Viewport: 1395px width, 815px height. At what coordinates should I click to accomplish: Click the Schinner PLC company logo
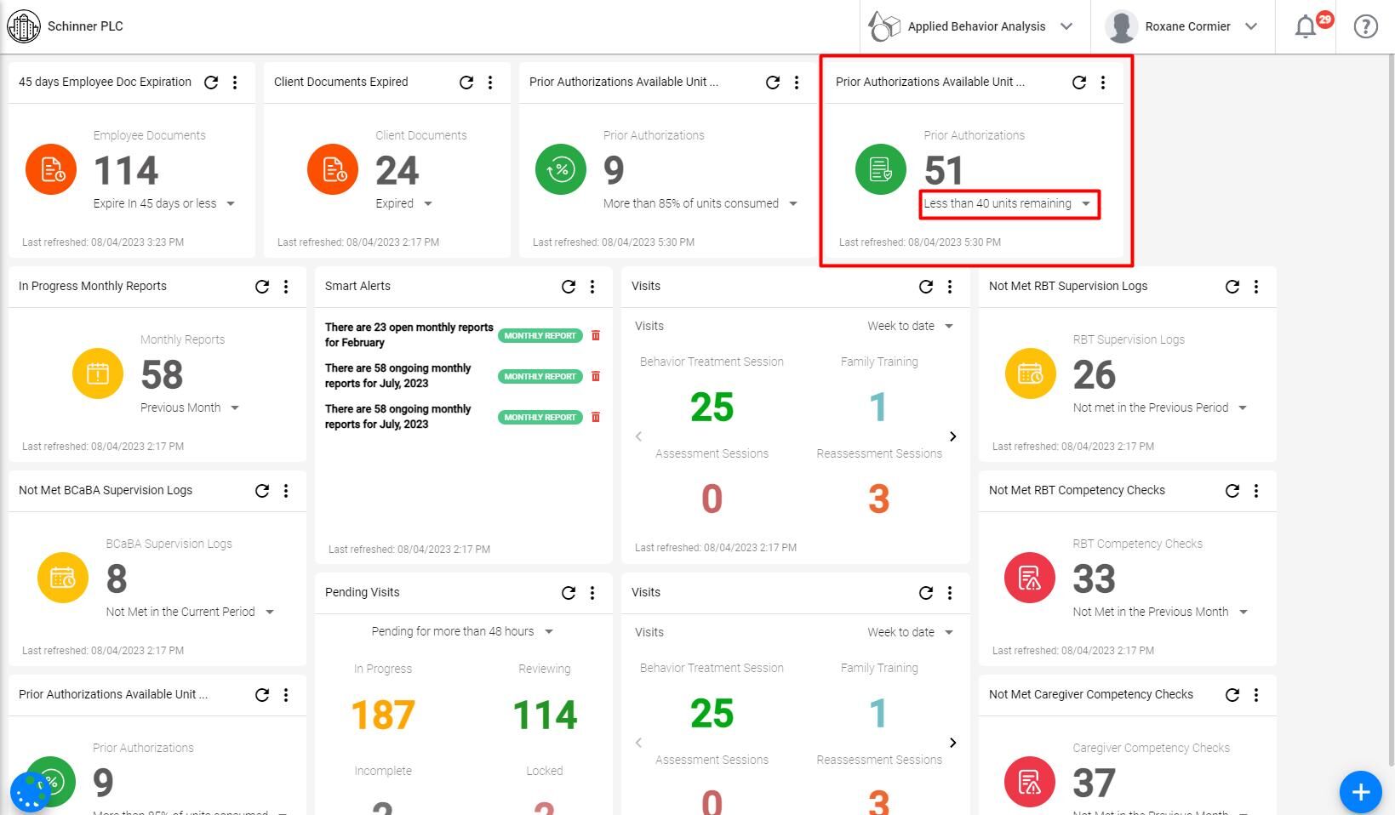(x=23, y=26)
